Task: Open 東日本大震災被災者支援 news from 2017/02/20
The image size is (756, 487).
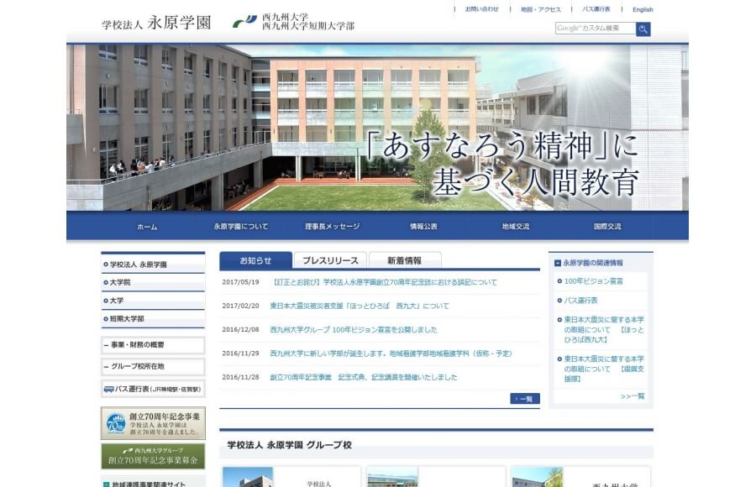Action: (360, 306)
